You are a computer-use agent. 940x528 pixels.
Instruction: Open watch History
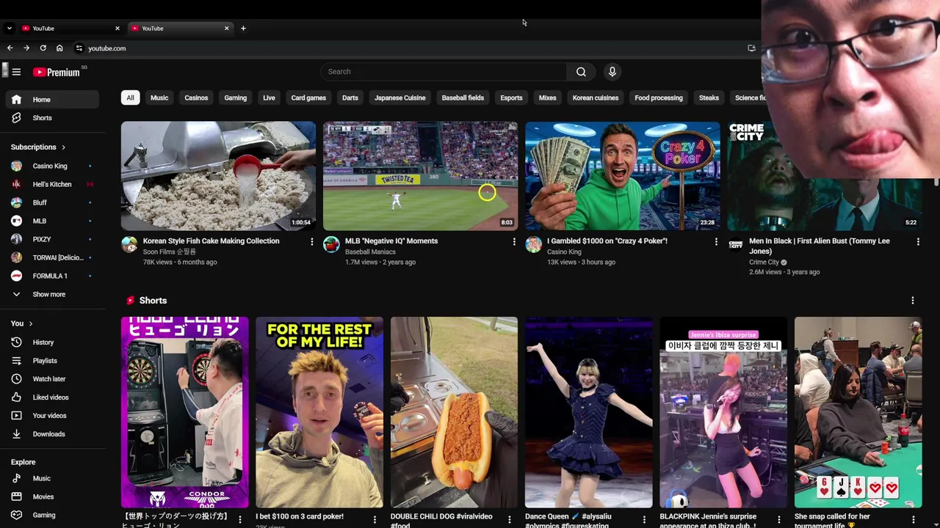(51, 342)
